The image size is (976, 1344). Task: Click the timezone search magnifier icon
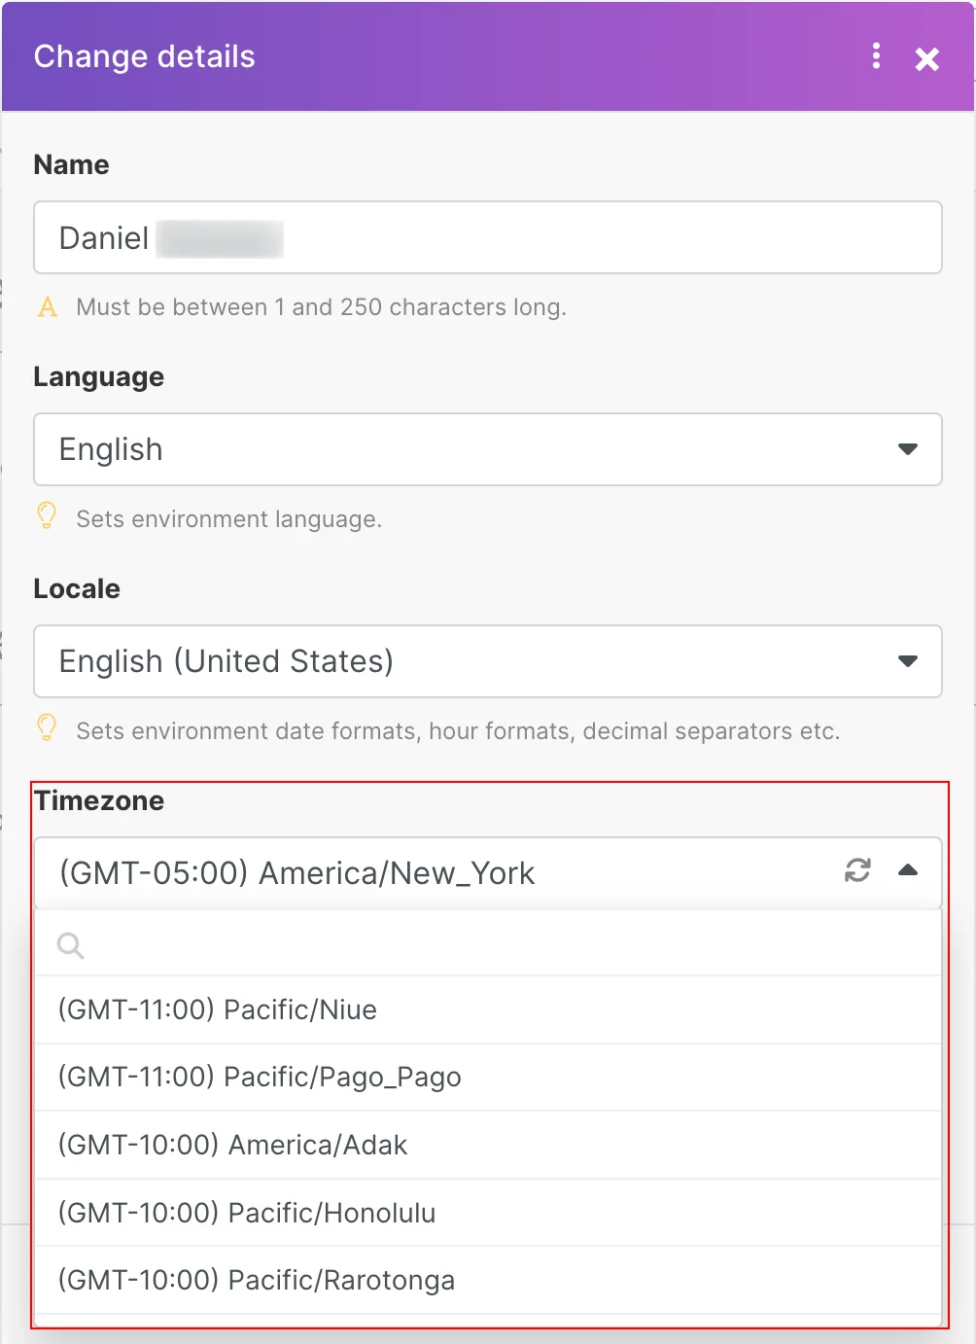pyautogui.click(x=70, y=944)
